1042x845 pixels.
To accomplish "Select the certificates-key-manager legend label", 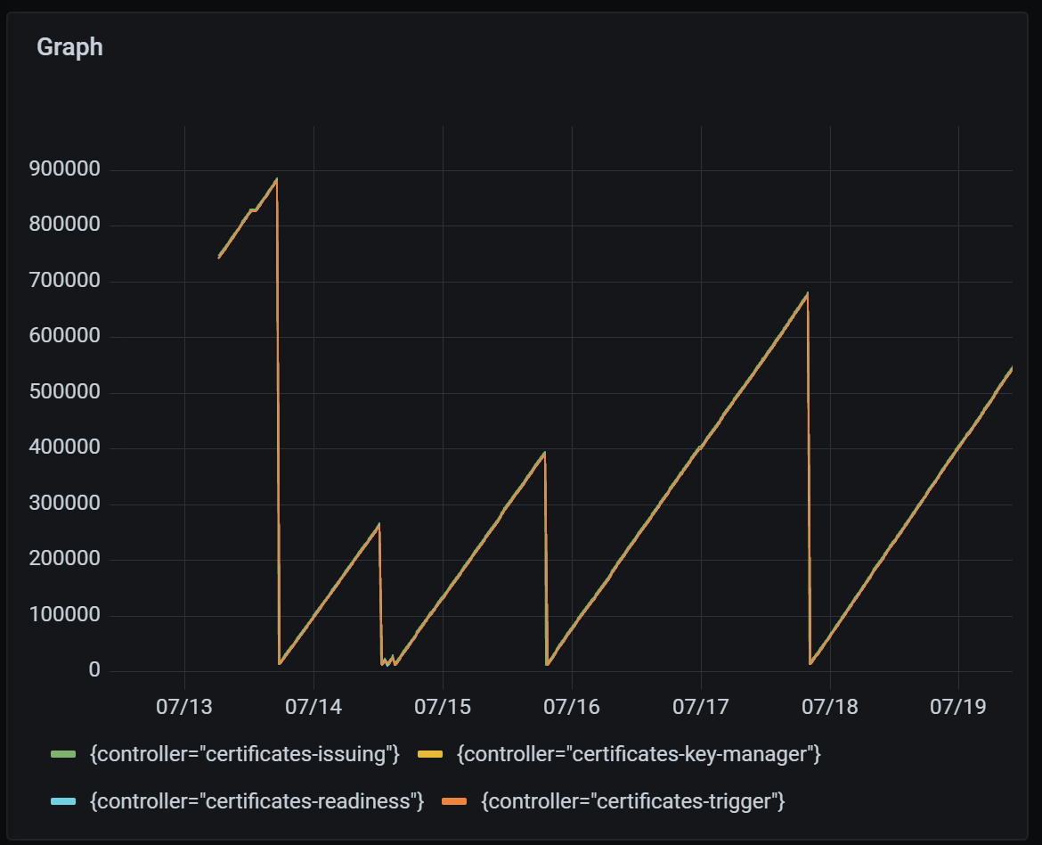I will [639, 752].
